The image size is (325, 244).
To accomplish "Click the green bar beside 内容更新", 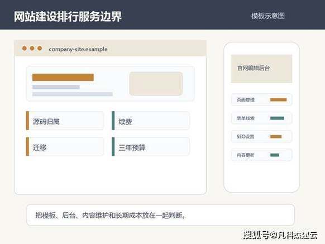I will click(x=275, y=155).
